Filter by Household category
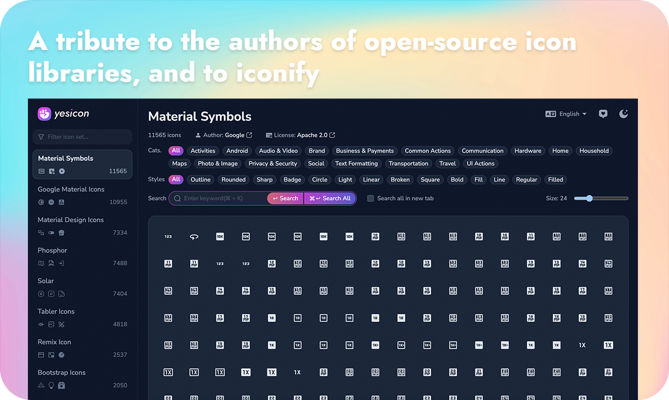Screen dimensions: 669x400 pos(594,151)
